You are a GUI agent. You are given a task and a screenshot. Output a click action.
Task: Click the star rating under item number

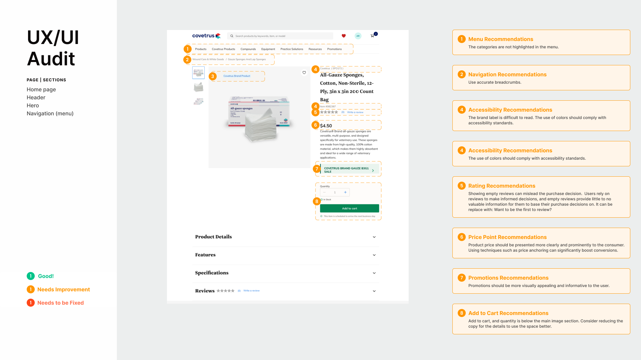click(329, 112)
